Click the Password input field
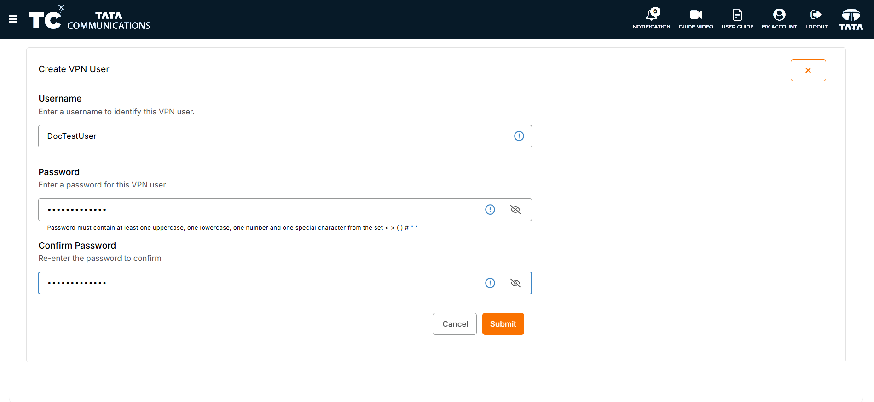 pyautogui.click(x=285, y=209)
